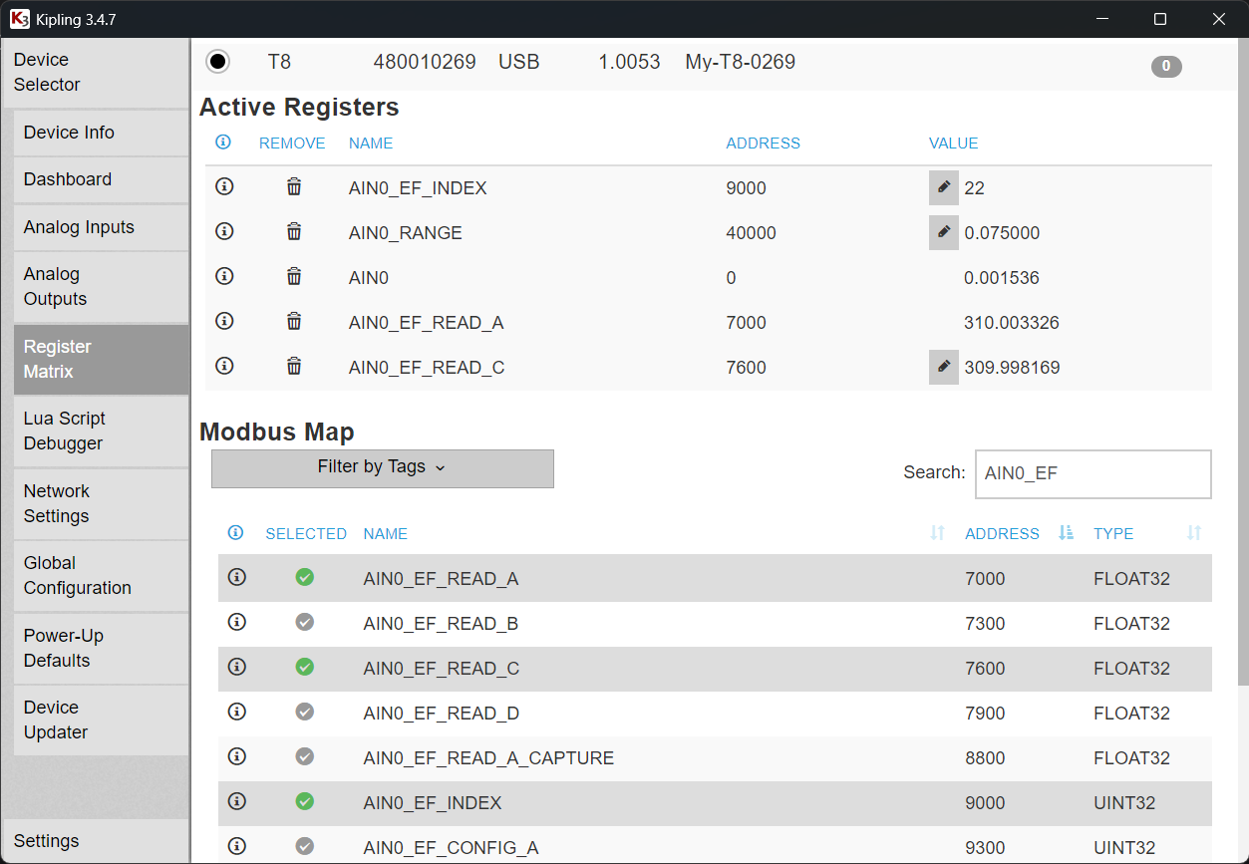Sort Modbus Map by TYPE arrows

[1194, 533]
